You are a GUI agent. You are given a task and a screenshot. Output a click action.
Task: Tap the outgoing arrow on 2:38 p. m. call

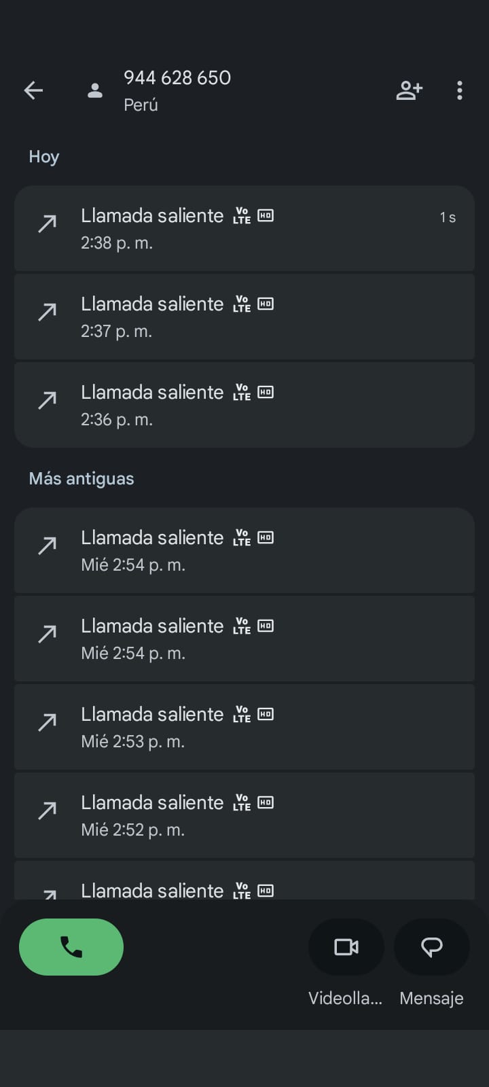[47, 224]
